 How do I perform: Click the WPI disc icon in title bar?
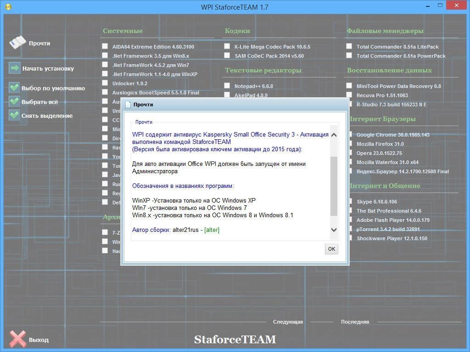[x=8, y=6]
